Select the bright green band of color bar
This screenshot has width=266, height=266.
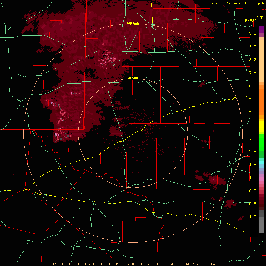pos(261,142)
